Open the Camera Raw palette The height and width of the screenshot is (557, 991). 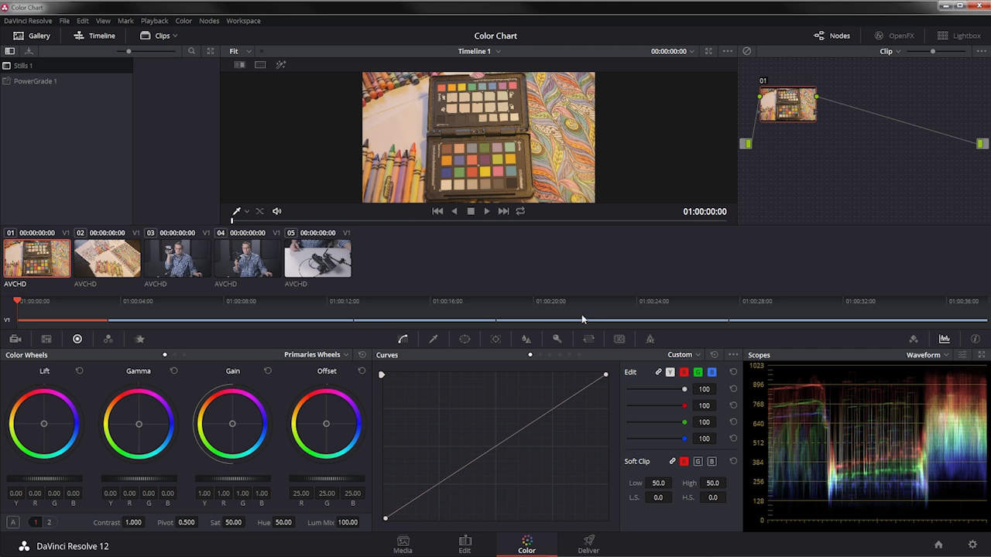point(15,339)
